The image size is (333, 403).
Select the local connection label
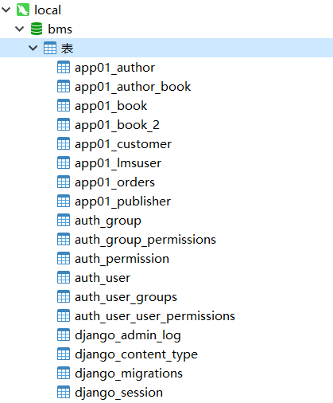(x=48, y=10)
